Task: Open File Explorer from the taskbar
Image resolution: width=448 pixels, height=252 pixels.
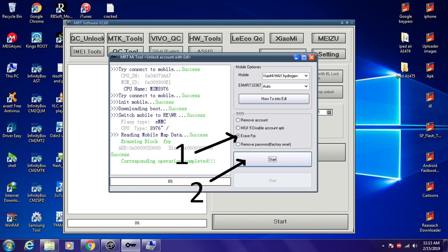Action: coord(49,245)
